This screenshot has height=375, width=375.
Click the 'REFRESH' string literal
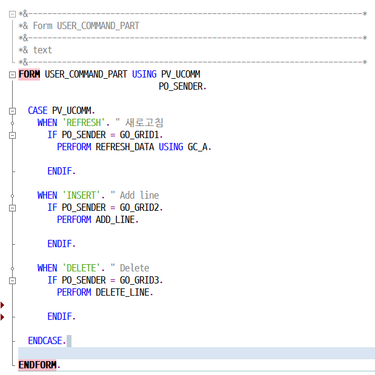(84, 123)
